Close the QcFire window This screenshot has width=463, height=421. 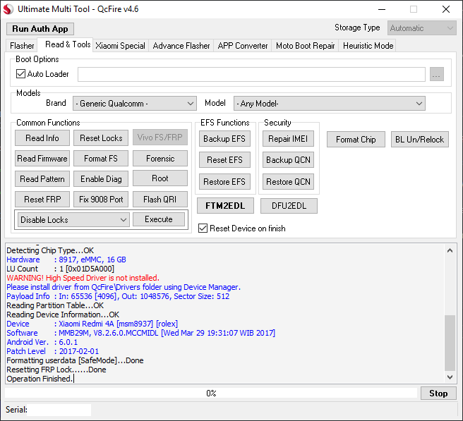coord(446,9)
